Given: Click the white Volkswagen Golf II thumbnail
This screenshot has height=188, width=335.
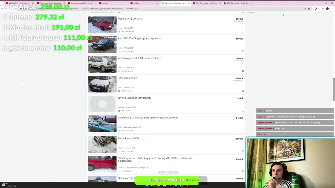Looking at the screenshot, I should click(102, 64).
